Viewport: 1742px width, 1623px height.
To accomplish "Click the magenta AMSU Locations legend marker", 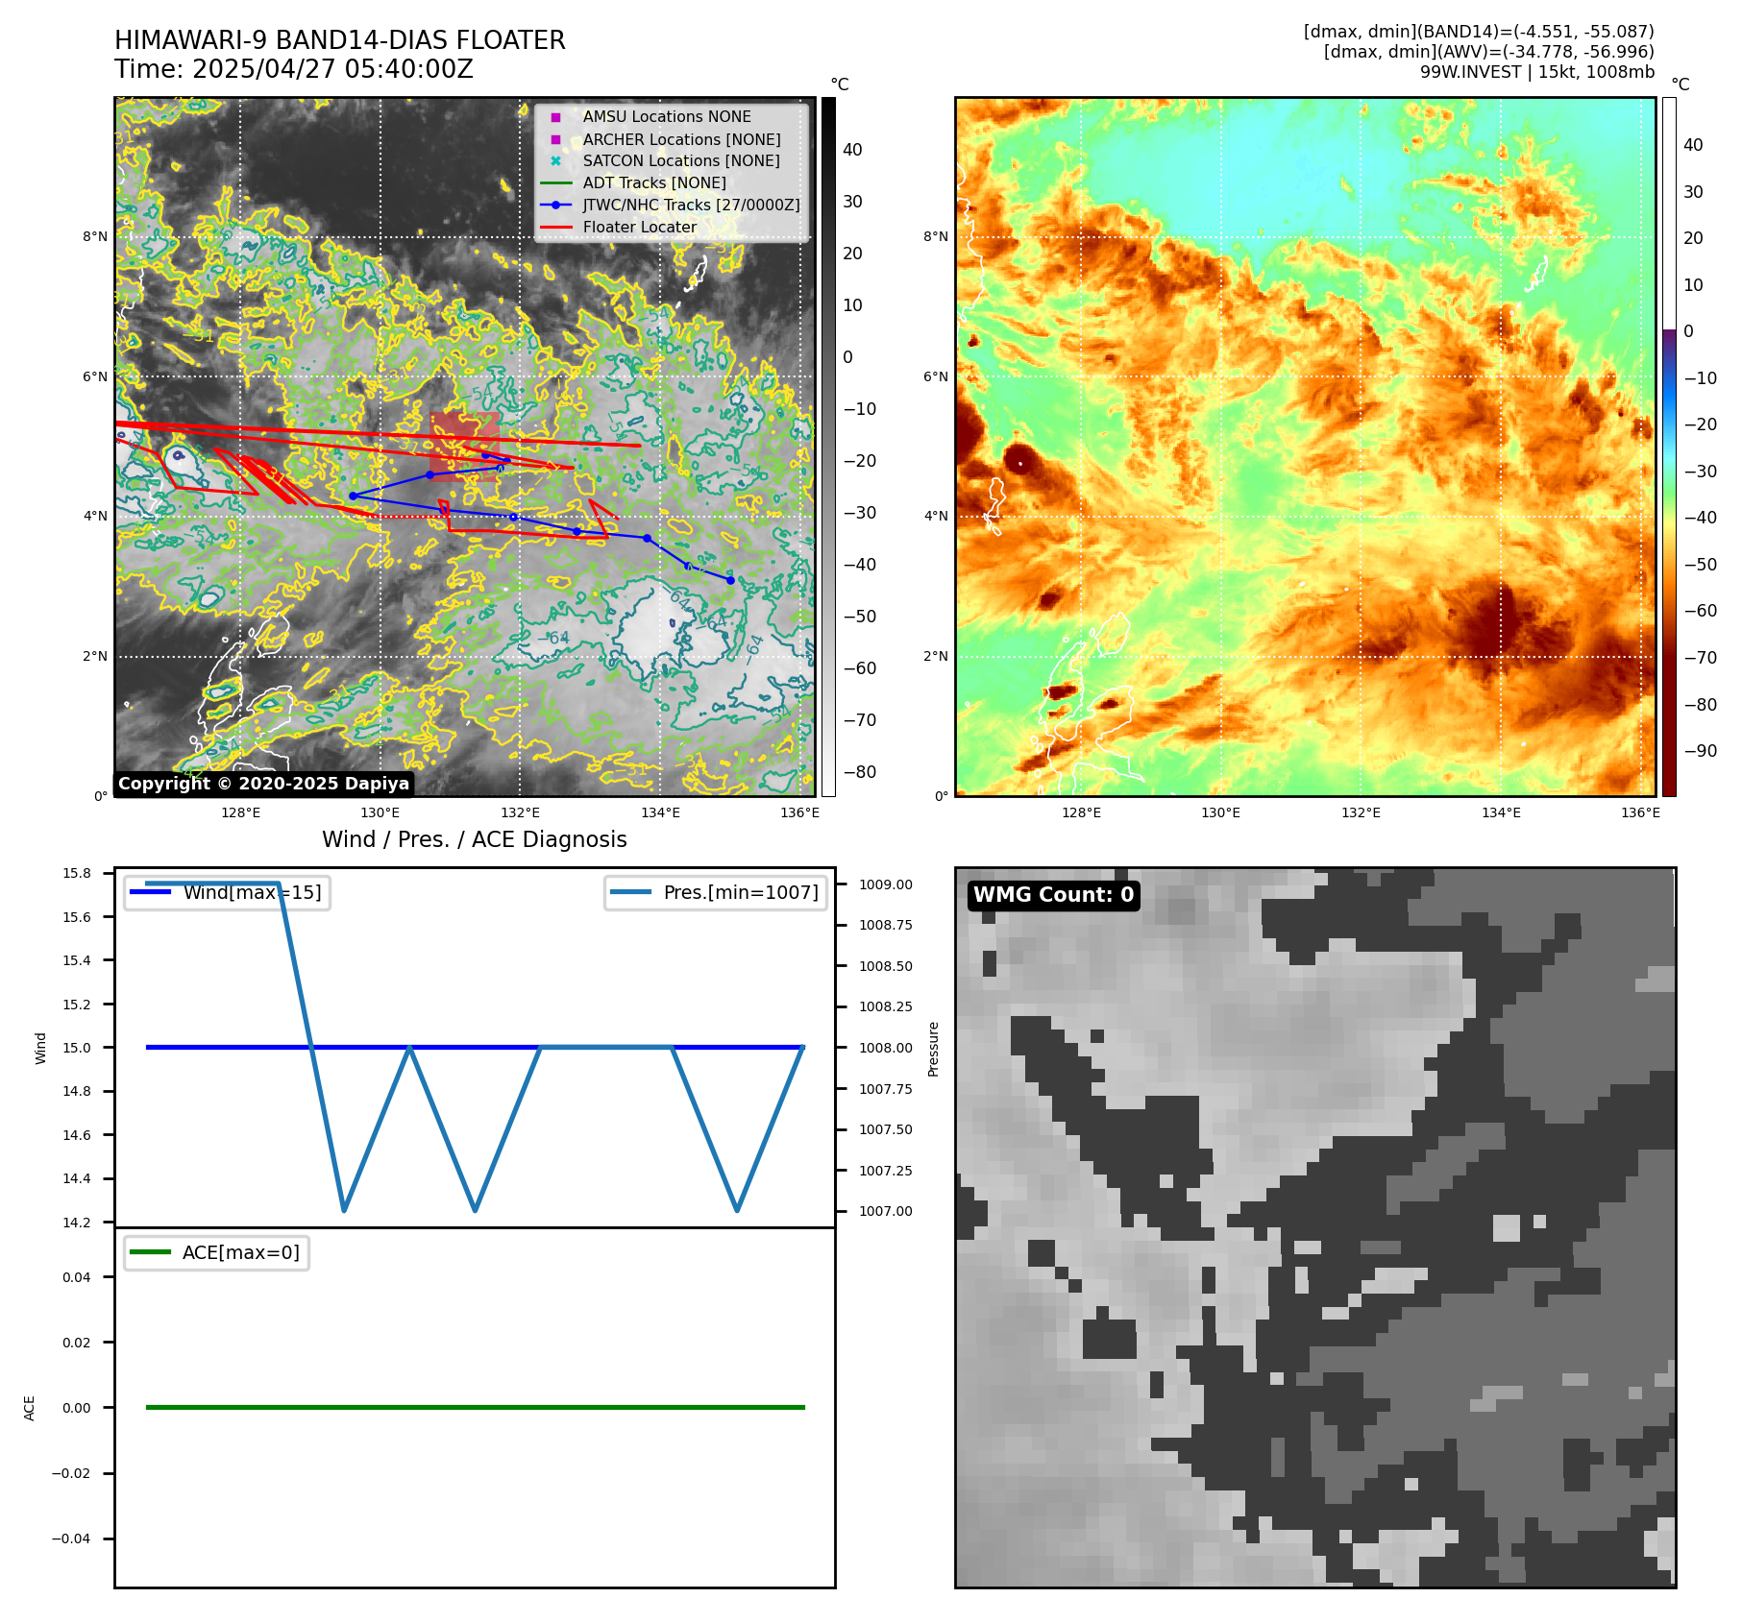I will tap(555, 117).
